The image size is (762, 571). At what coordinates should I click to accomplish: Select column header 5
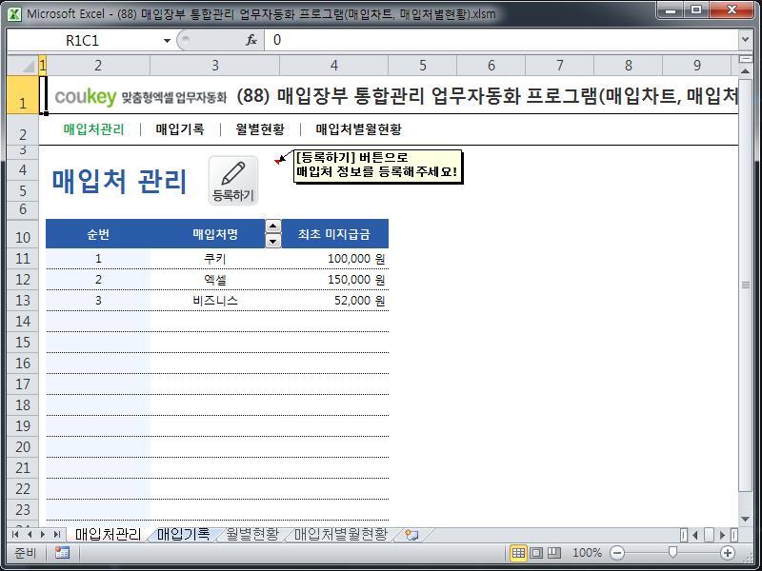(422, 65)
